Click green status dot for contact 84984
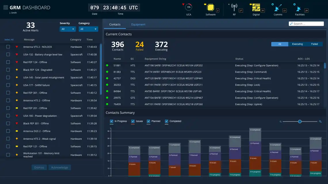This screenshot has height=184, width=328. point(107,91)
